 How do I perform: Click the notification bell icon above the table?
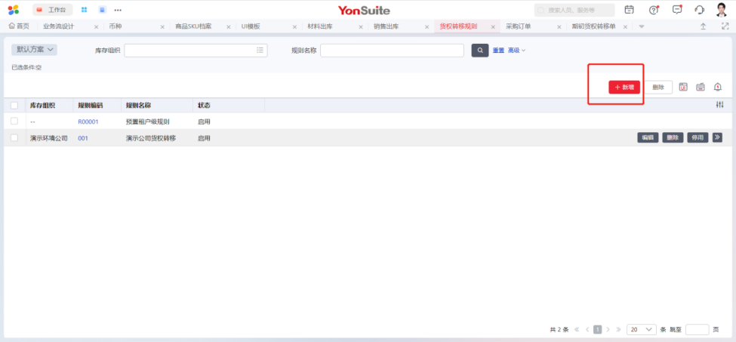(x=718, y=88)
